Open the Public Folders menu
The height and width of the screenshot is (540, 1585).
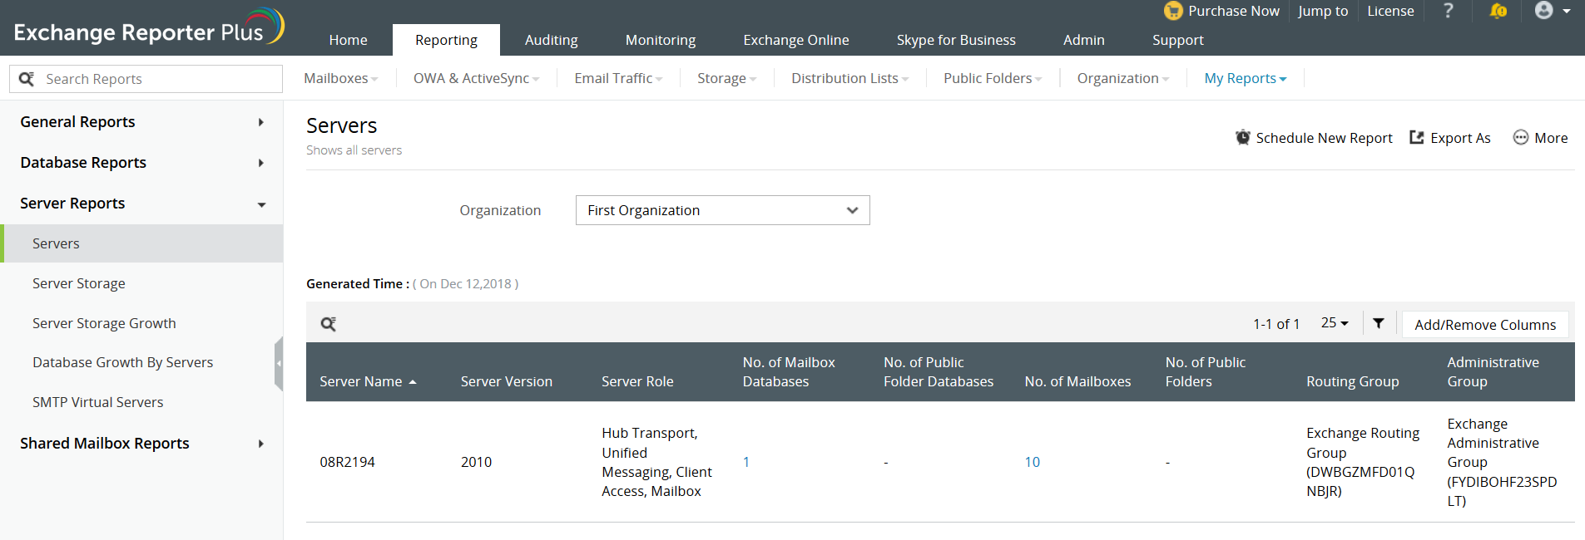pyautogui.click(x=993, y=78)
